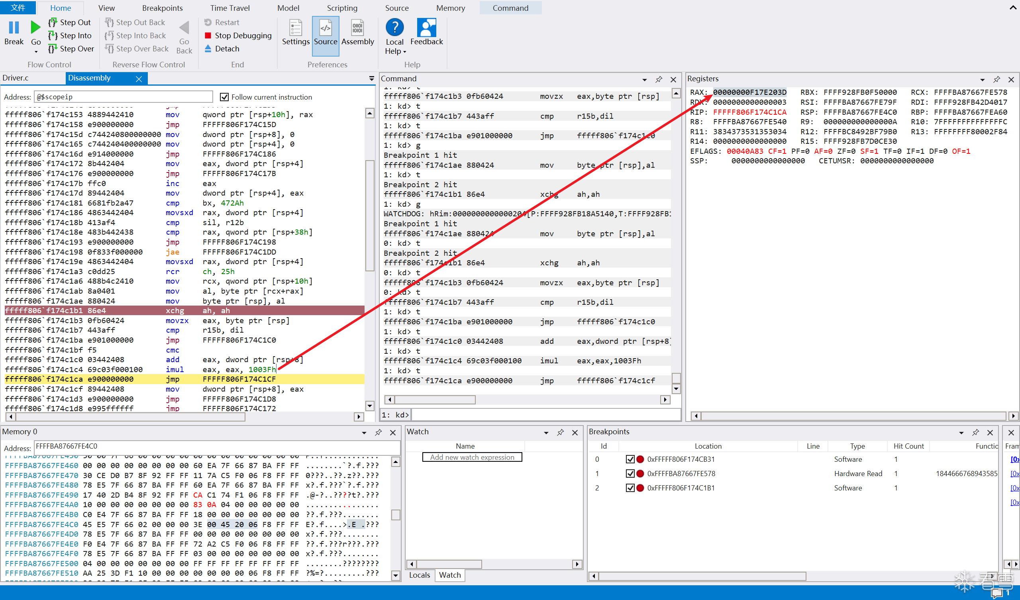Pin the Watch window
The width and height of the screenshot is (1020, 600).
coord(561,432)
